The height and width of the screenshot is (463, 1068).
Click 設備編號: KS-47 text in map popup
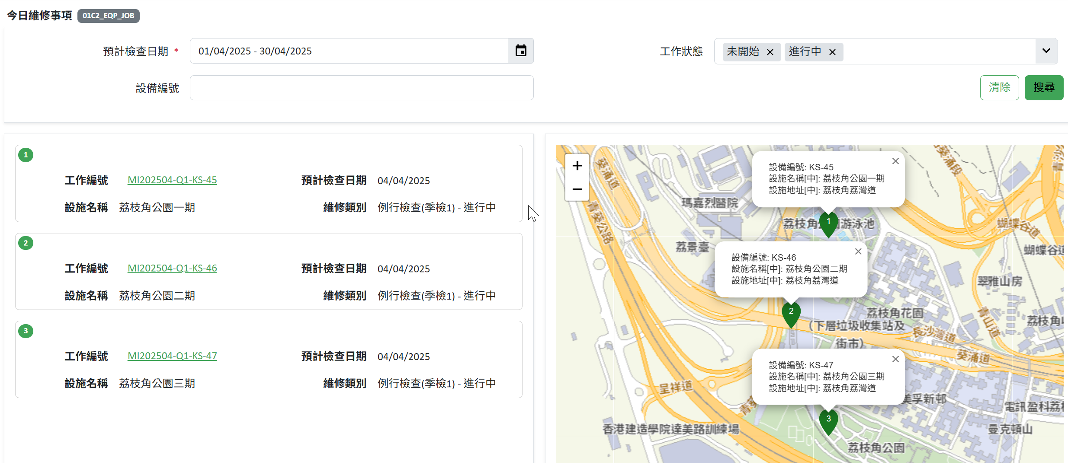801,365
